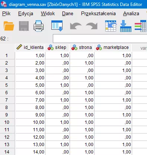This screenshot has width=147, height=155.
Task: Click the Undo arrow icon
Action: click(x=76, y=26)
